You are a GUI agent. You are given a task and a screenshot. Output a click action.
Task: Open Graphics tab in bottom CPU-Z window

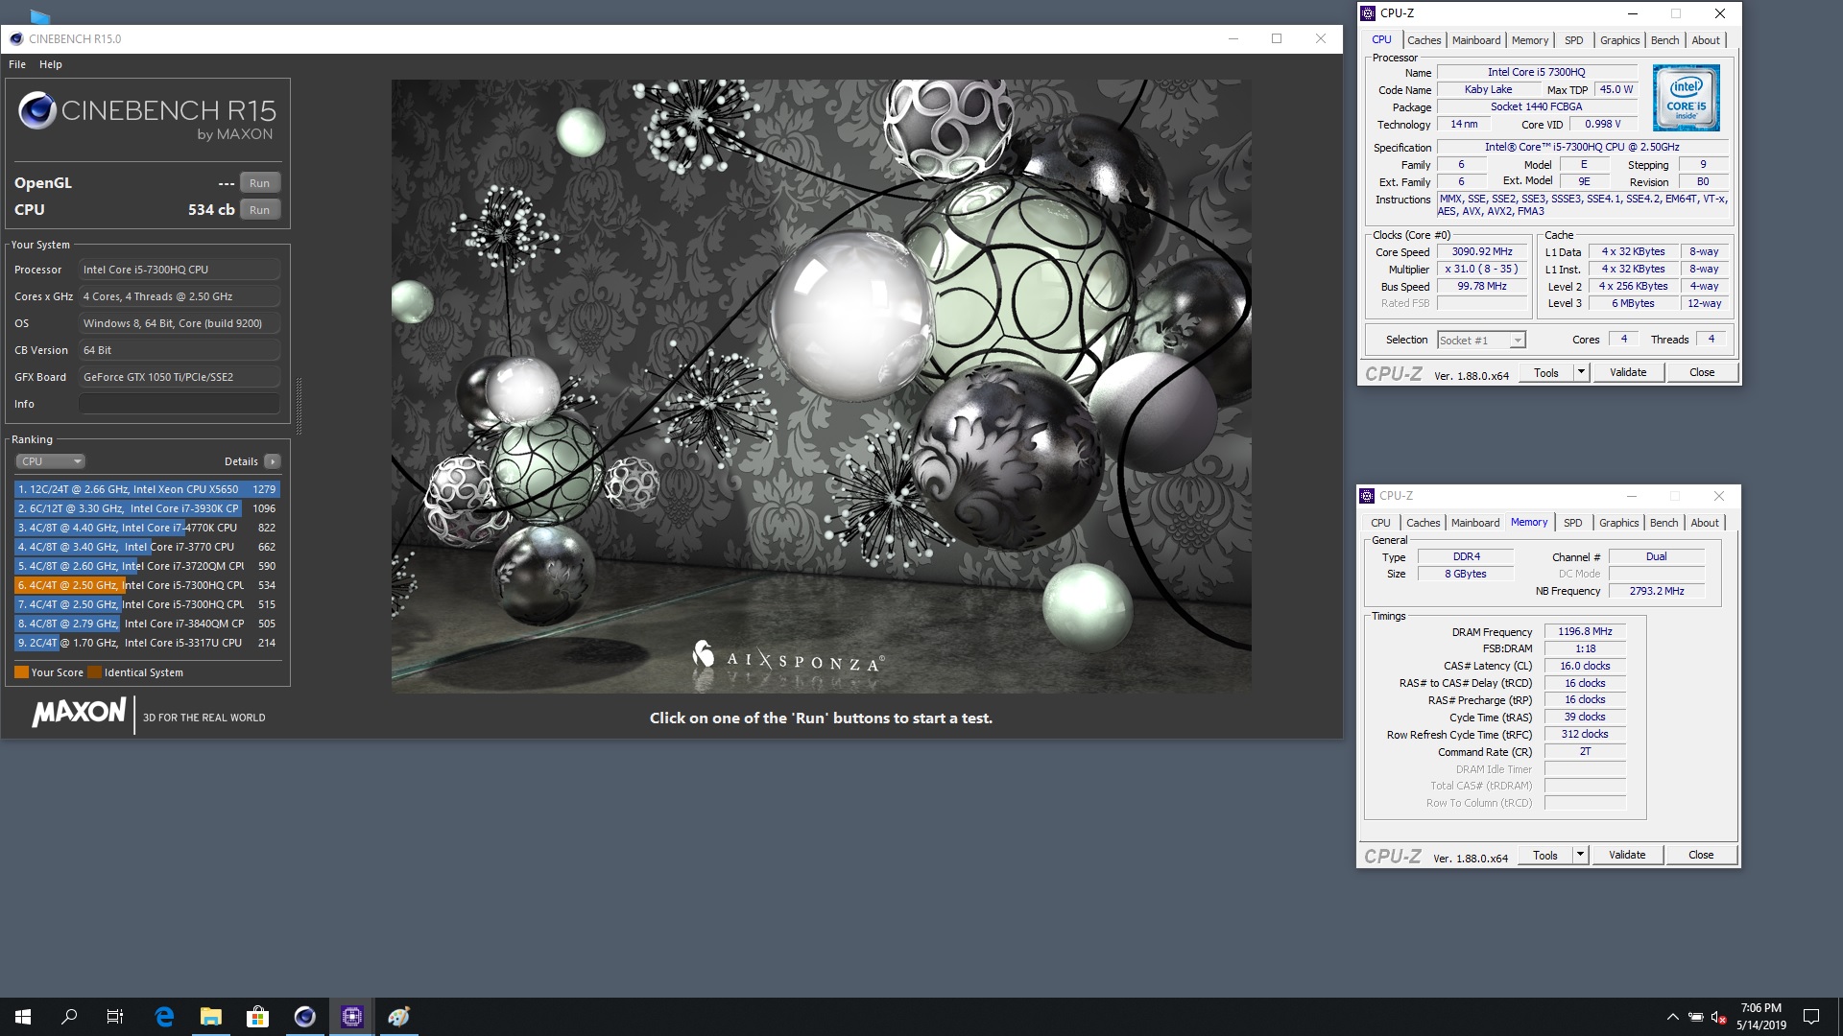click(1618, 523)
